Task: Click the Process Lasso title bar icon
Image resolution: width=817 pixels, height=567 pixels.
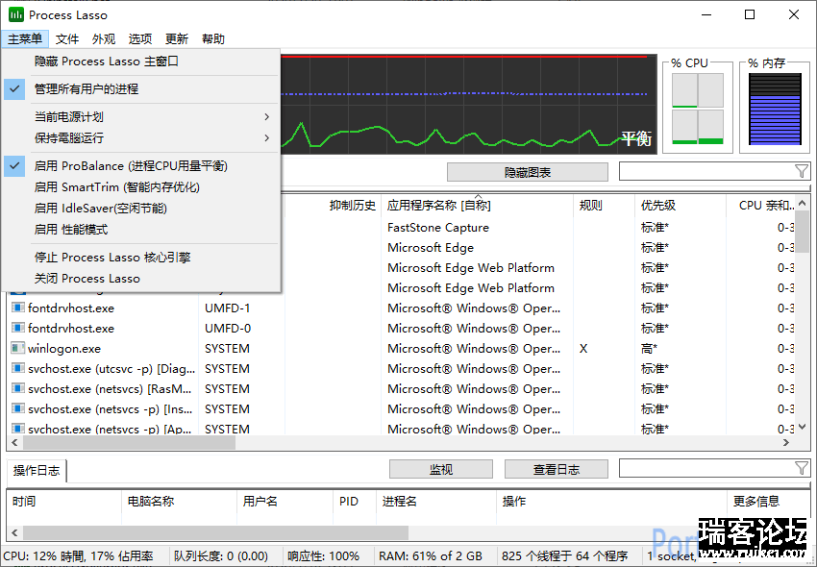Action: pos(16,14)
